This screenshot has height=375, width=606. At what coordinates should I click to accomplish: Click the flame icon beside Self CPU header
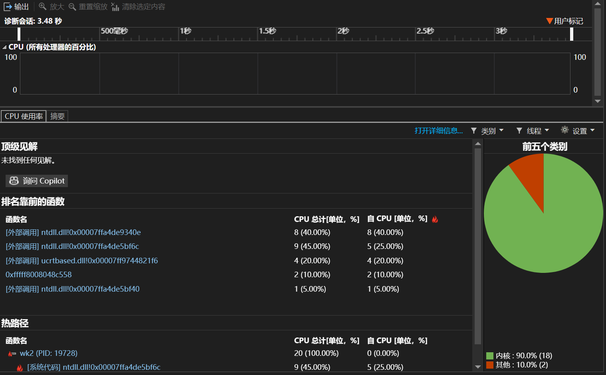[x=435, y=219]
